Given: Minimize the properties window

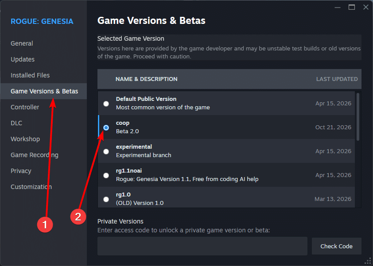Looking at the screenshot, I should click(337, 8).
